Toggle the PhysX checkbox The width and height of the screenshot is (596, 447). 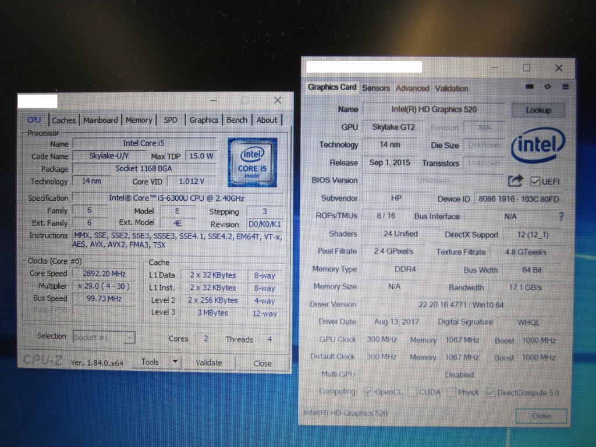[x=451, y=392]
